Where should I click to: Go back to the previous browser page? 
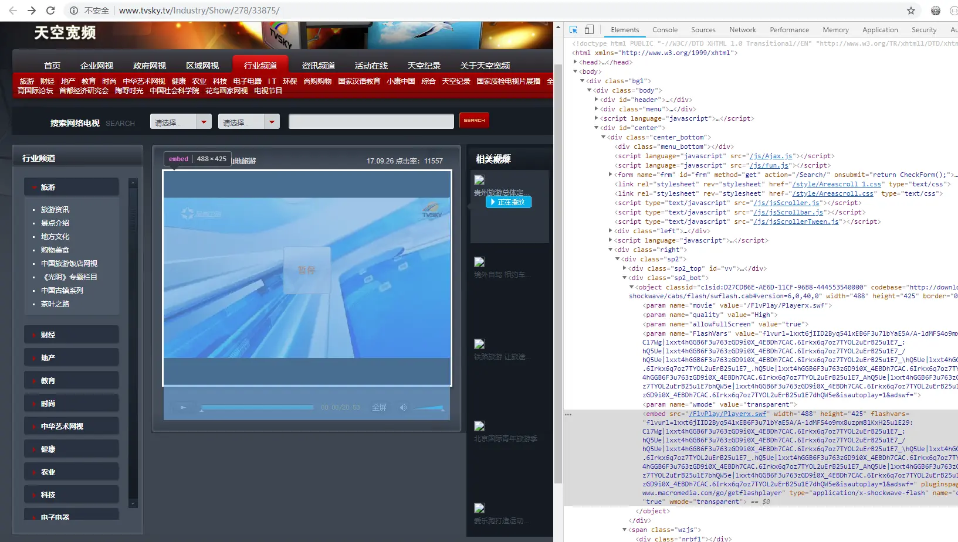point(13,11)
